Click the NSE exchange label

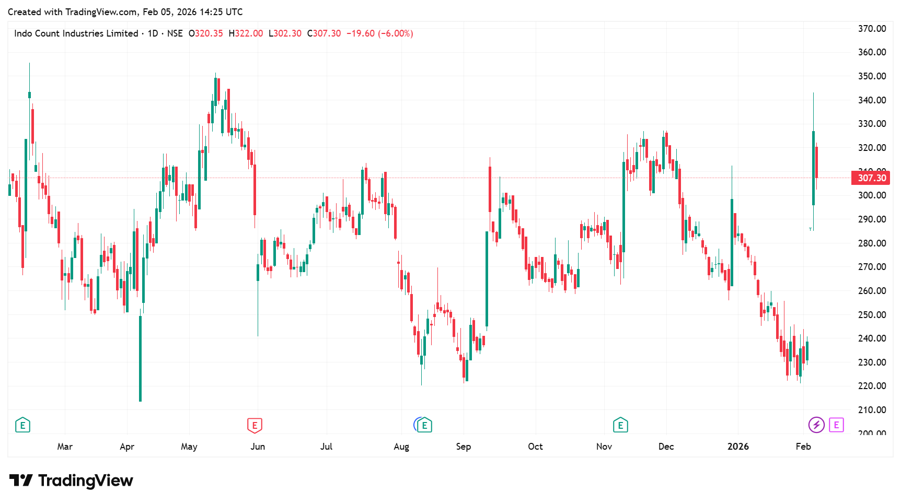(x=175, y=33)
